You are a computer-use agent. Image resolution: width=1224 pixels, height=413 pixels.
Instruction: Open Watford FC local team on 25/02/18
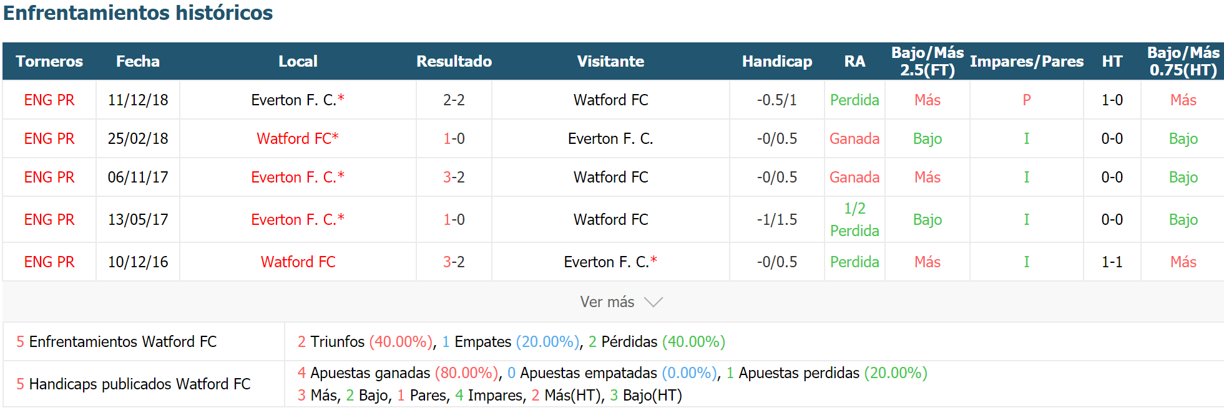pos(298,138)
